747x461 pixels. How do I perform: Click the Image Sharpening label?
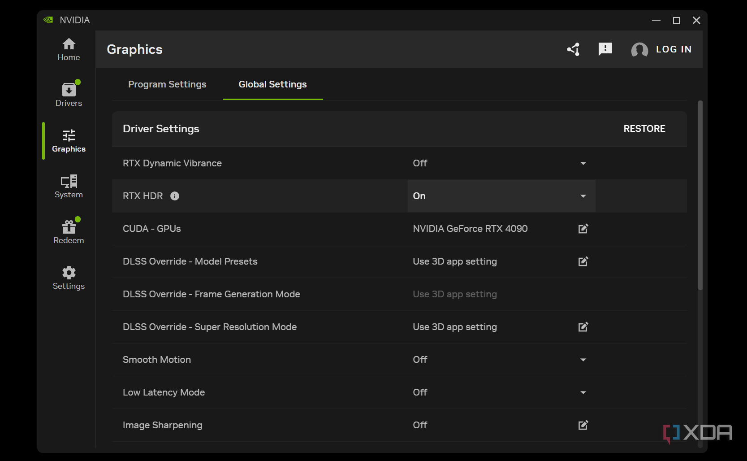tap(162, 425)
